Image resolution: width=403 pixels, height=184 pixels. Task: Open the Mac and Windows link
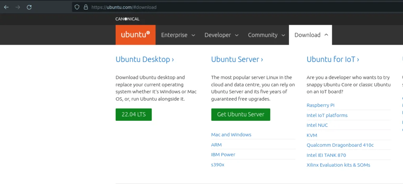pos(231,135)
